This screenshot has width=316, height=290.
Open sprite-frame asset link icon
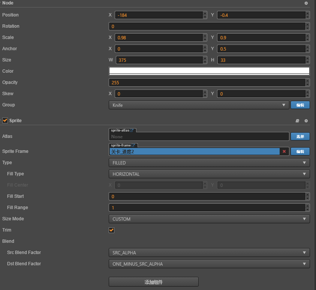coord(133,145)
